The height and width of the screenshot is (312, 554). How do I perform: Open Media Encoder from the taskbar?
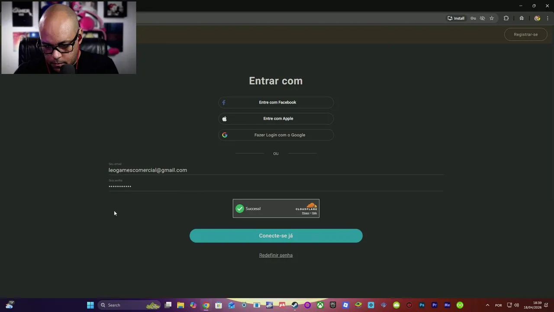tap(447, 305)
